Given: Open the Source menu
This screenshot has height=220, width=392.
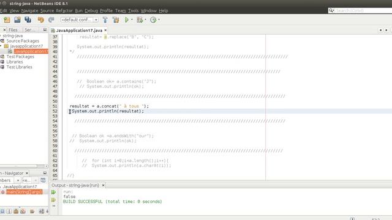Looking at the screenshot, I should (47, 10).
